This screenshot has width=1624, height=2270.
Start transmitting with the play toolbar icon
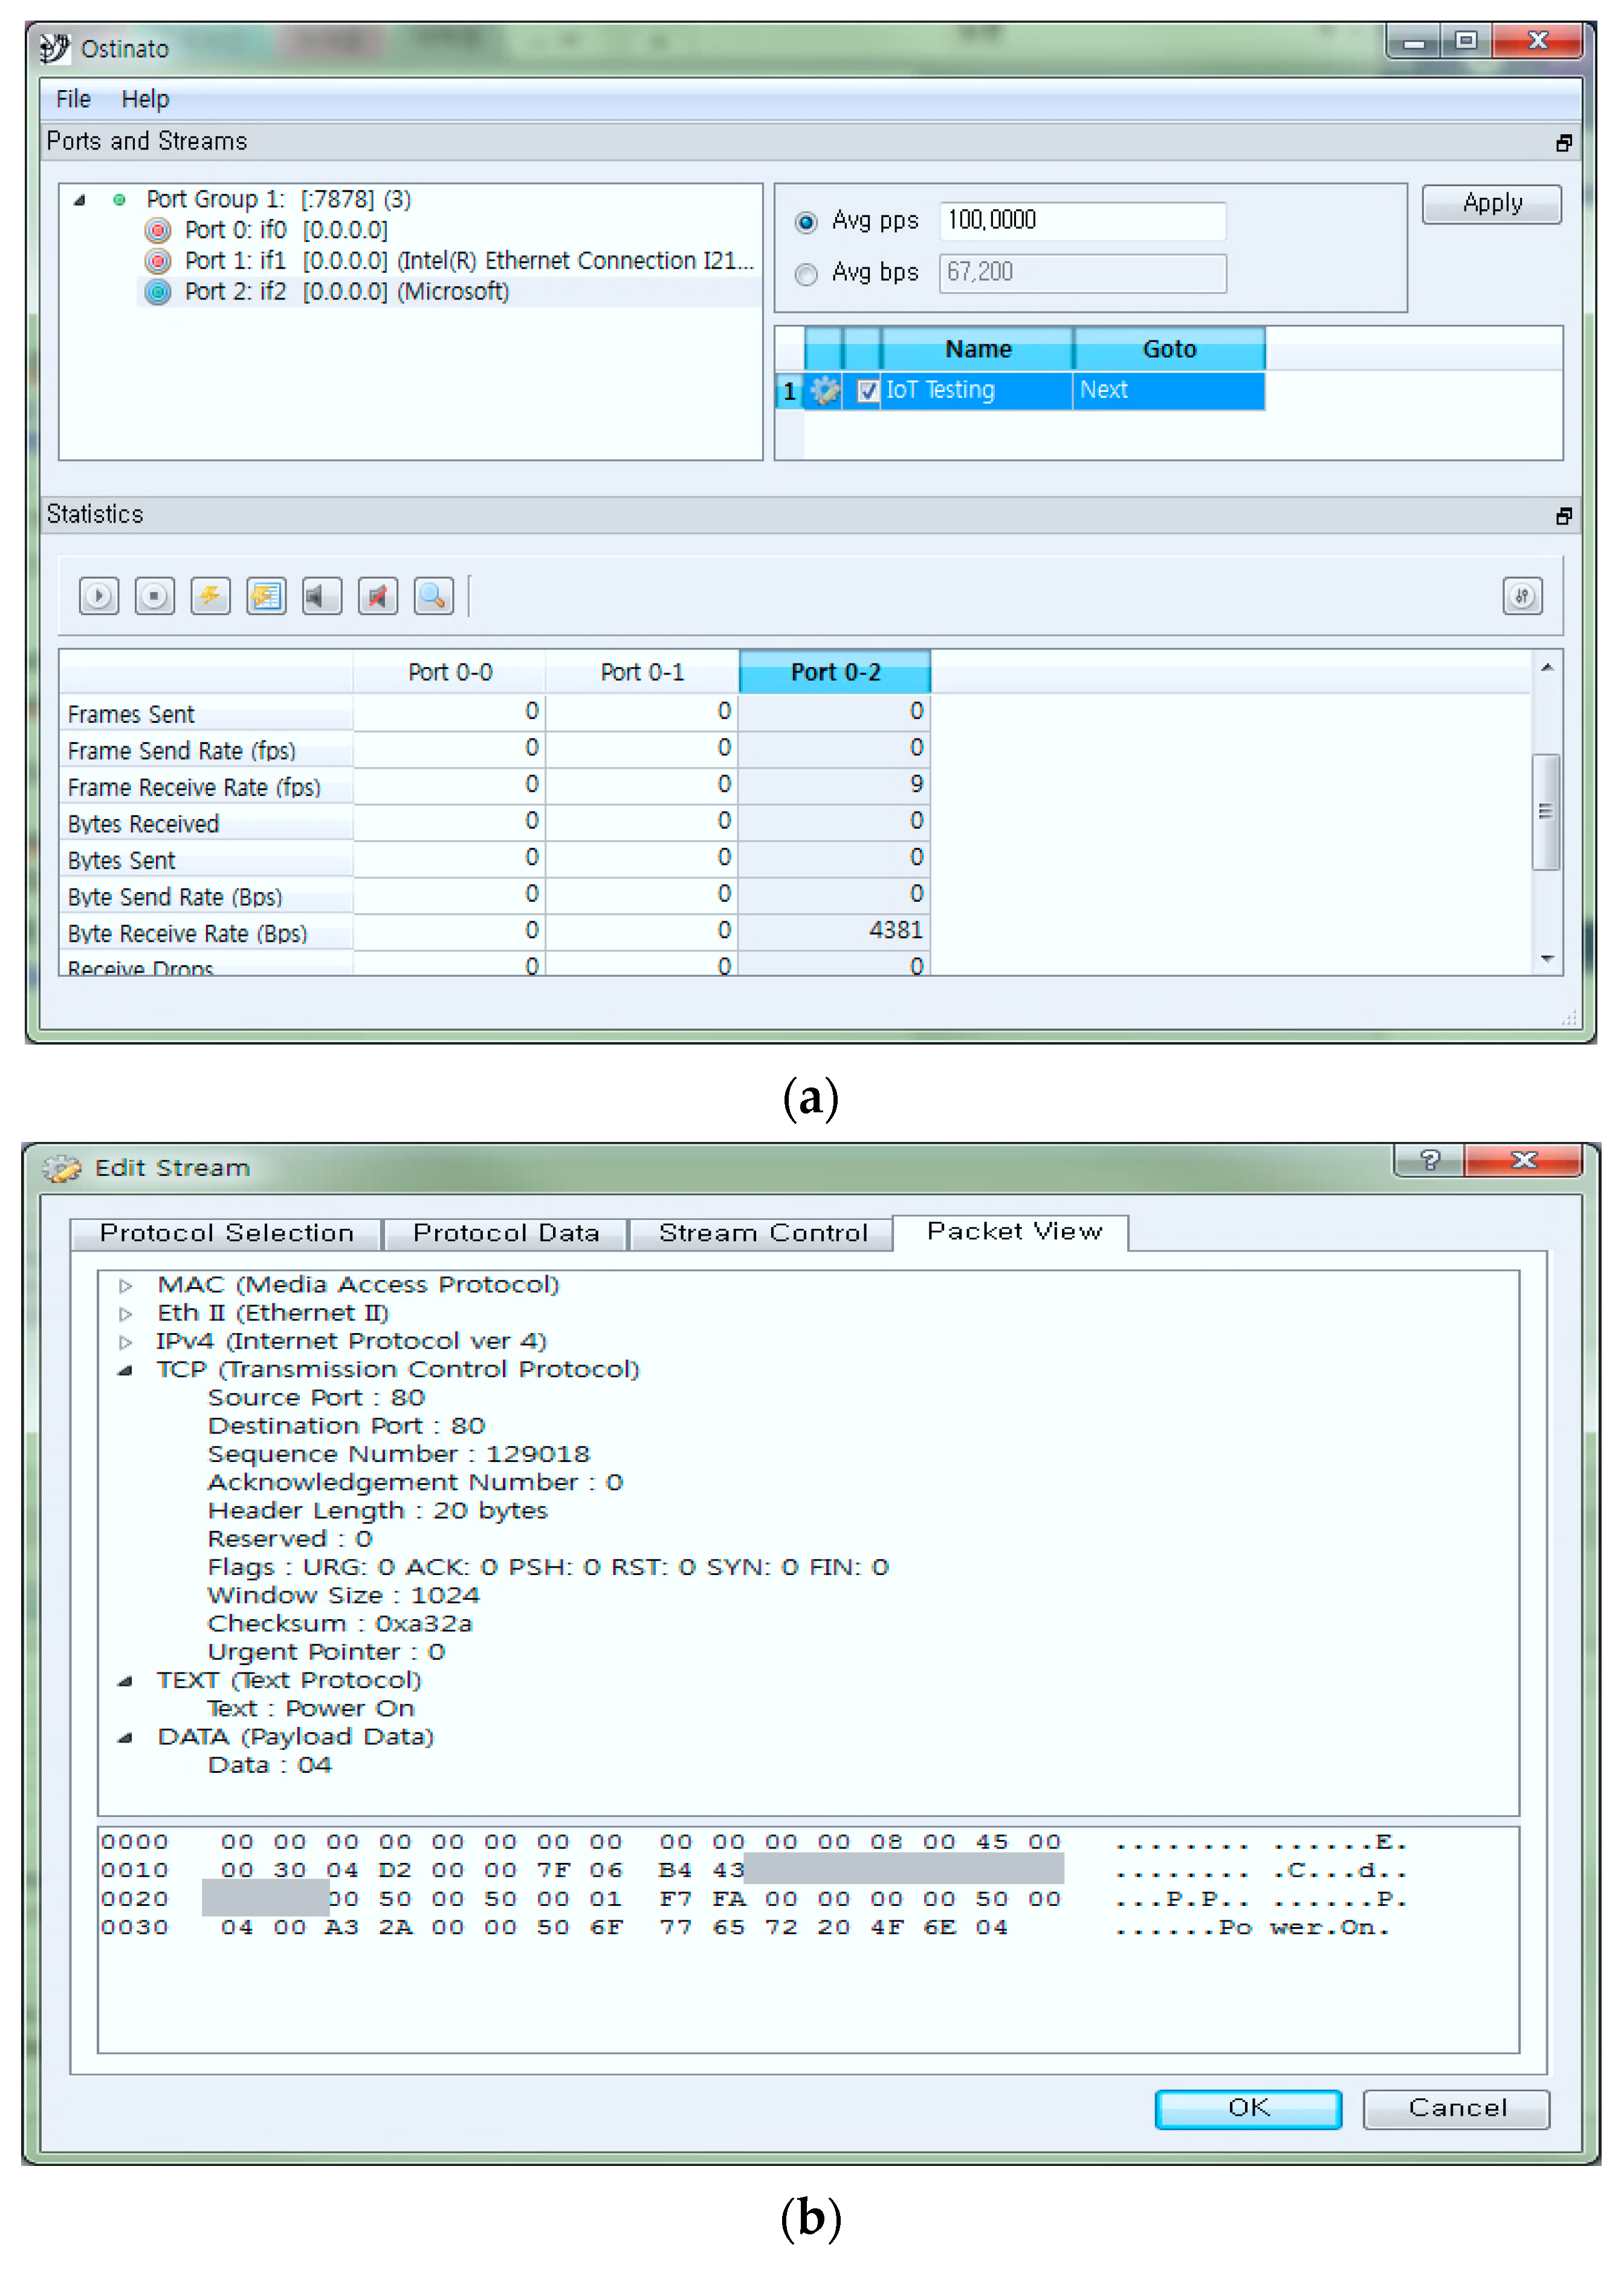pyautogui.click(x=99, y=596)
